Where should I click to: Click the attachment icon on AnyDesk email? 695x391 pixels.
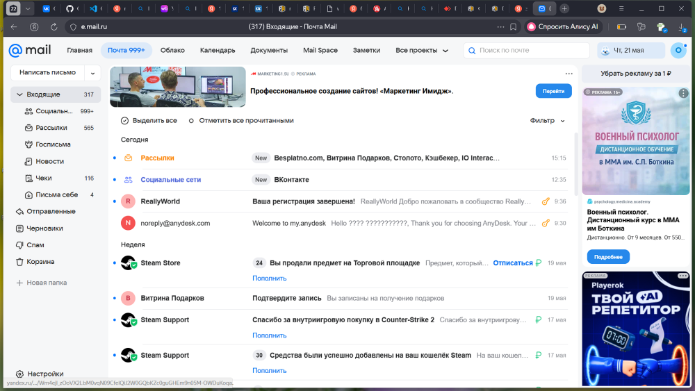pos(546,223)
